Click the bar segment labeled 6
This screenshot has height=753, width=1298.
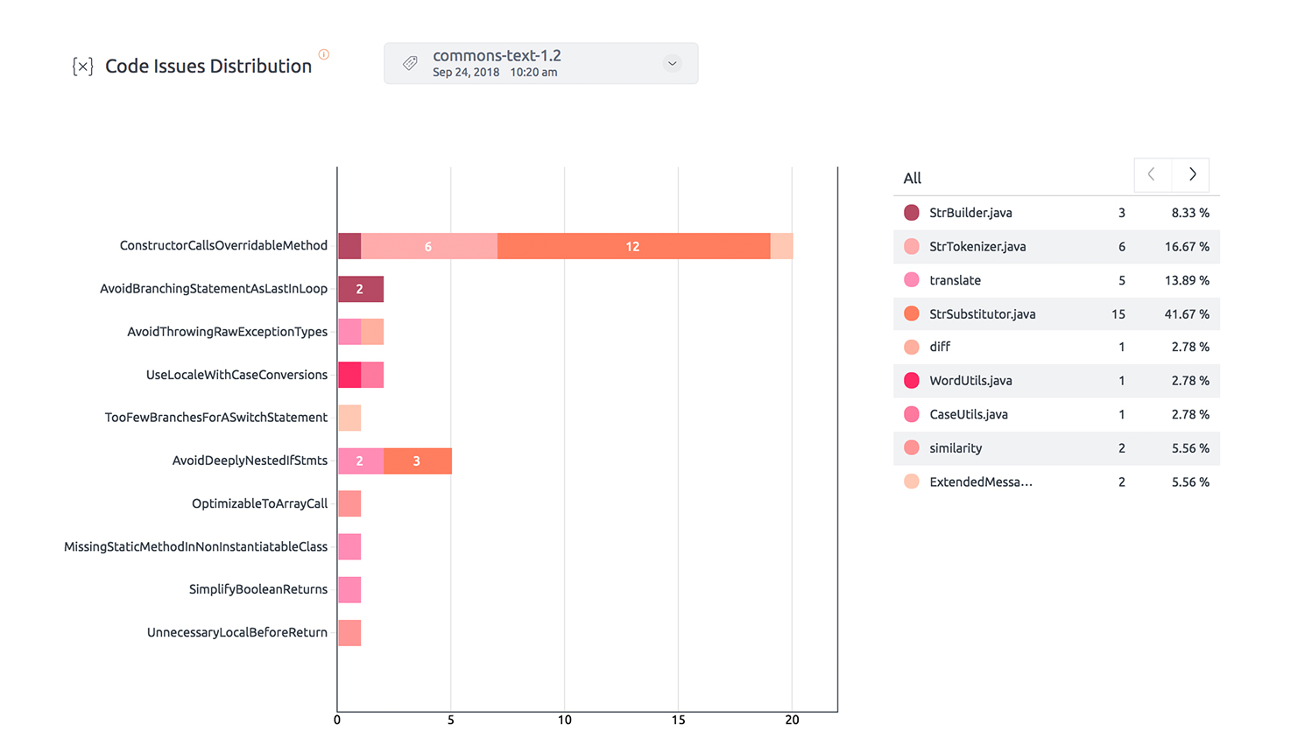click(428, 246)
